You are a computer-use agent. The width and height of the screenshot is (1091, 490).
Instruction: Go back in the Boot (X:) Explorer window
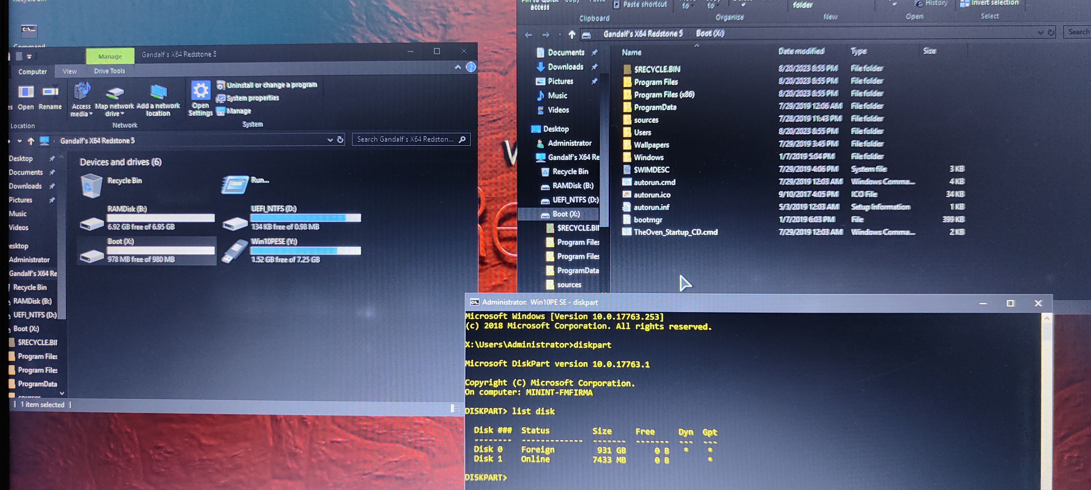click(528, 35)
